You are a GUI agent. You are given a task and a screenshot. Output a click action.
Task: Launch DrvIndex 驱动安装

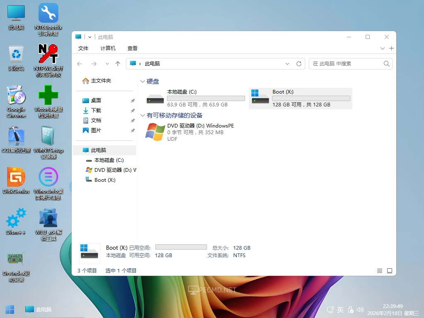[16, 257]
